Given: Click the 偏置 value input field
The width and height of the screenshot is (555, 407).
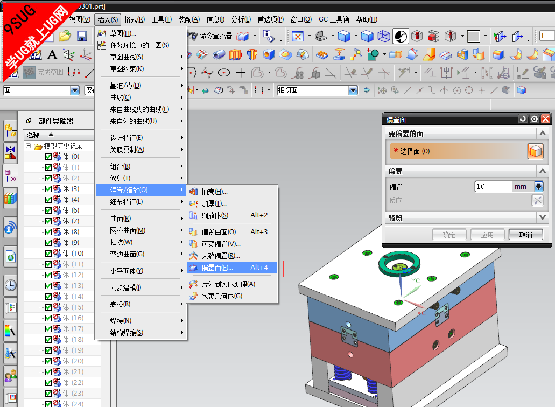Looking at the screenshot, I should (493, 186).
